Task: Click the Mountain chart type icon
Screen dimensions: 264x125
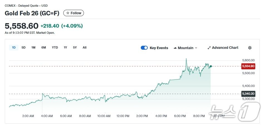Action: click(175, 48)
